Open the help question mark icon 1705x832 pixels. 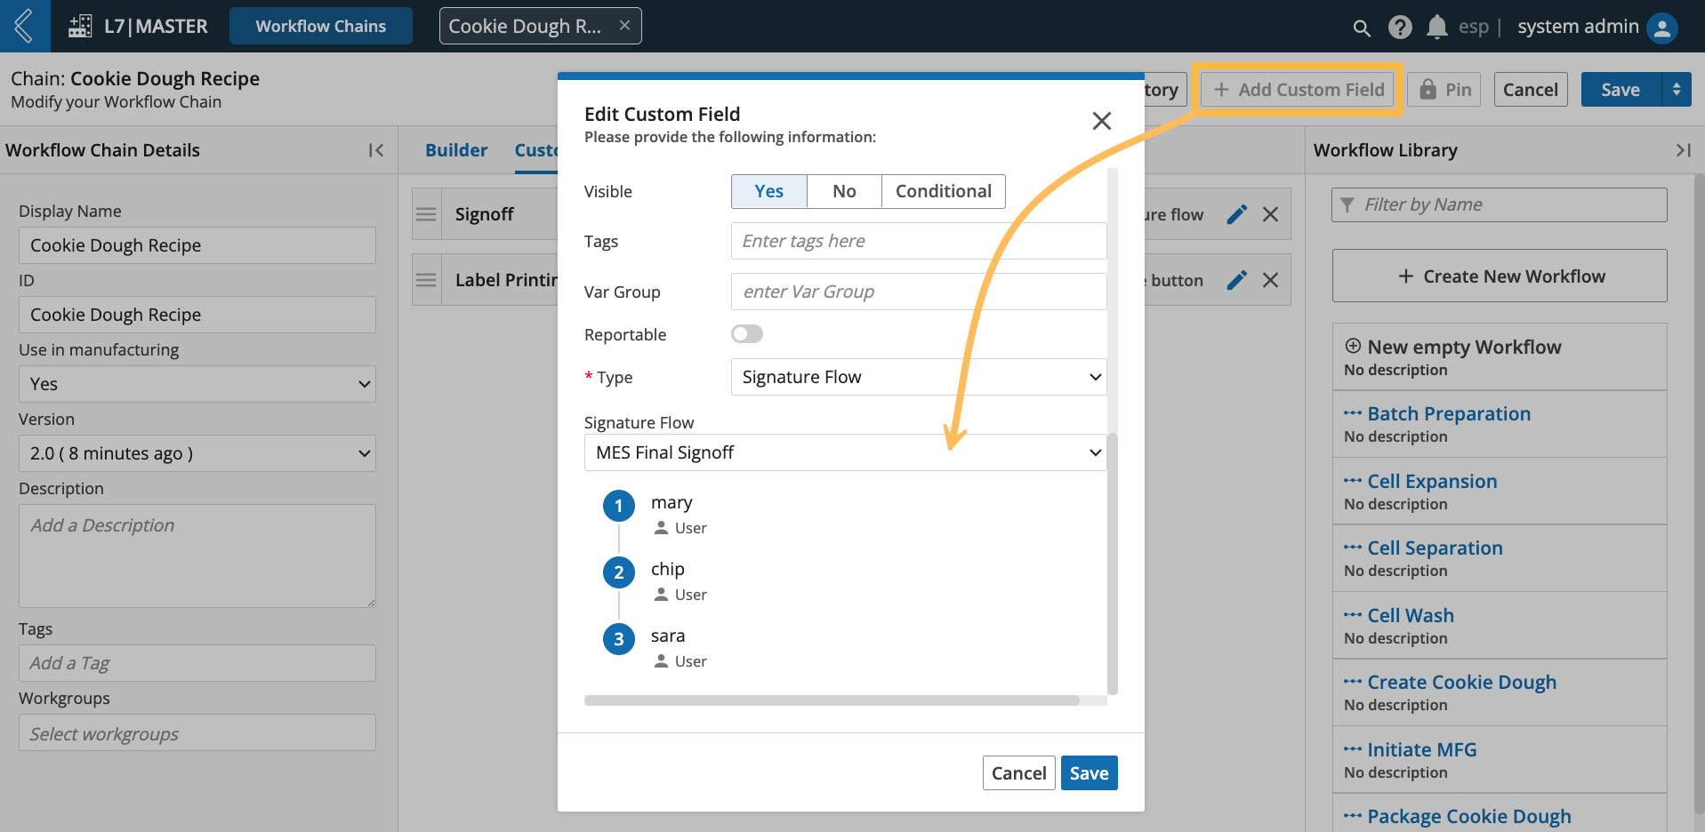[1400, 28]
